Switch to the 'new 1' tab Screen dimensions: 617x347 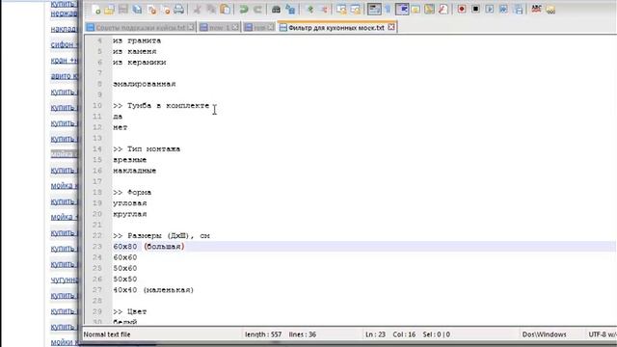pyautogui.click(x=219, y=28)
